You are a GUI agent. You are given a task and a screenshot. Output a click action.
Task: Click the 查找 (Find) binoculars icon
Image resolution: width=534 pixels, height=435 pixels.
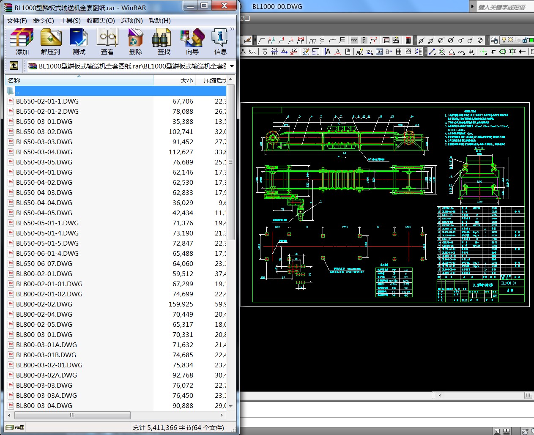coord(164,41)
